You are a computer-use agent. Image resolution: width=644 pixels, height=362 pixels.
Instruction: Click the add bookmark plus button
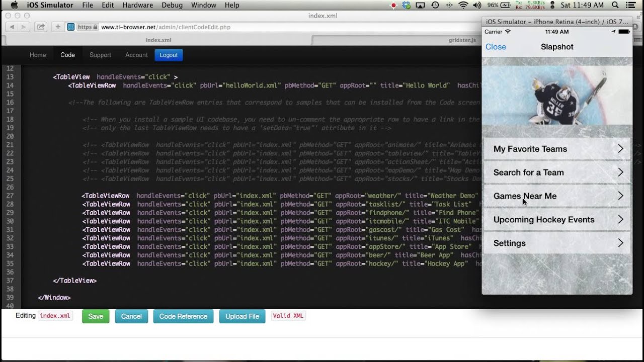58,27
